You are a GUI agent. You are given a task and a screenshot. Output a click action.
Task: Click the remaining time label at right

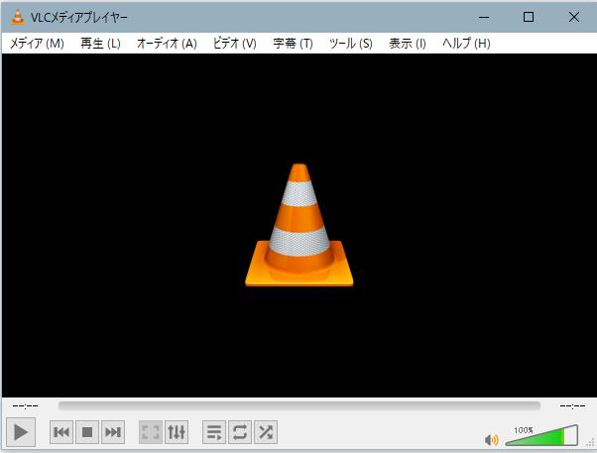click(572, 405)
